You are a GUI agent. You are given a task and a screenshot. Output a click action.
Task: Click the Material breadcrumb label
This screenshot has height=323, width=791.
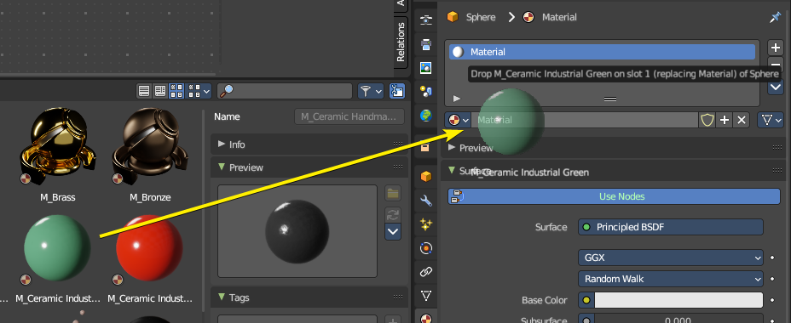[x=559, y=17]
